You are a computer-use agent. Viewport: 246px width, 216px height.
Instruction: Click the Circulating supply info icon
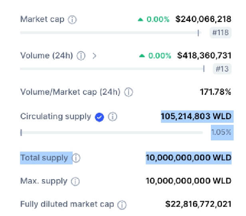(113, 117)
